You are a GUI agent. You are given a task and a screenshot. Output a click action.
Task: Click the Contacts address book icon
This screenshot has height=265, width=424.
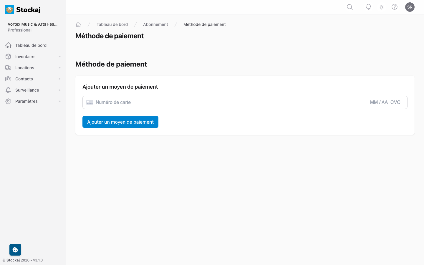8,79
